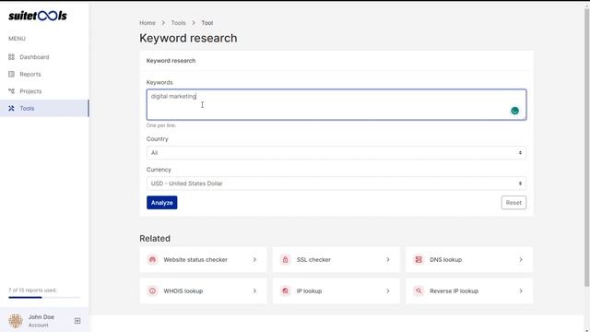Click John Doe's avatar picture

16,321
